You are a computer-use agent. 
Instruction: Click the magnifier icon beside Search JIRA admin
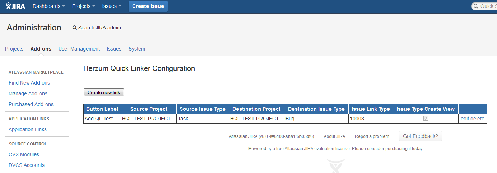tap(75, 28)
